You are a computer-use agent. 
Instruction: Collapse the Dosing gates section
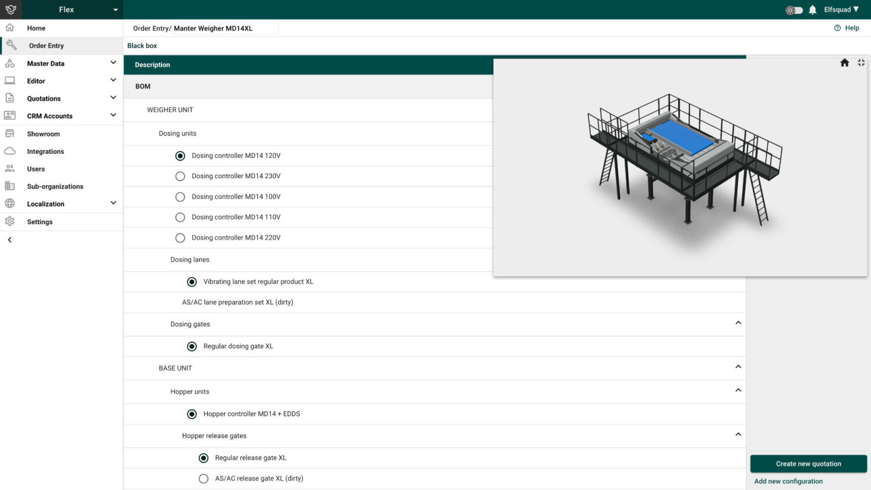[x=738, y=323]
